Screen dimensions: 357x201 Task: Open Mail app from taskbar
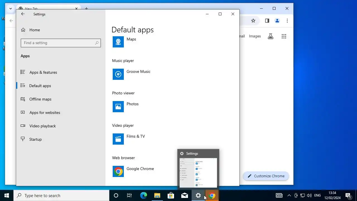(184, 196)
